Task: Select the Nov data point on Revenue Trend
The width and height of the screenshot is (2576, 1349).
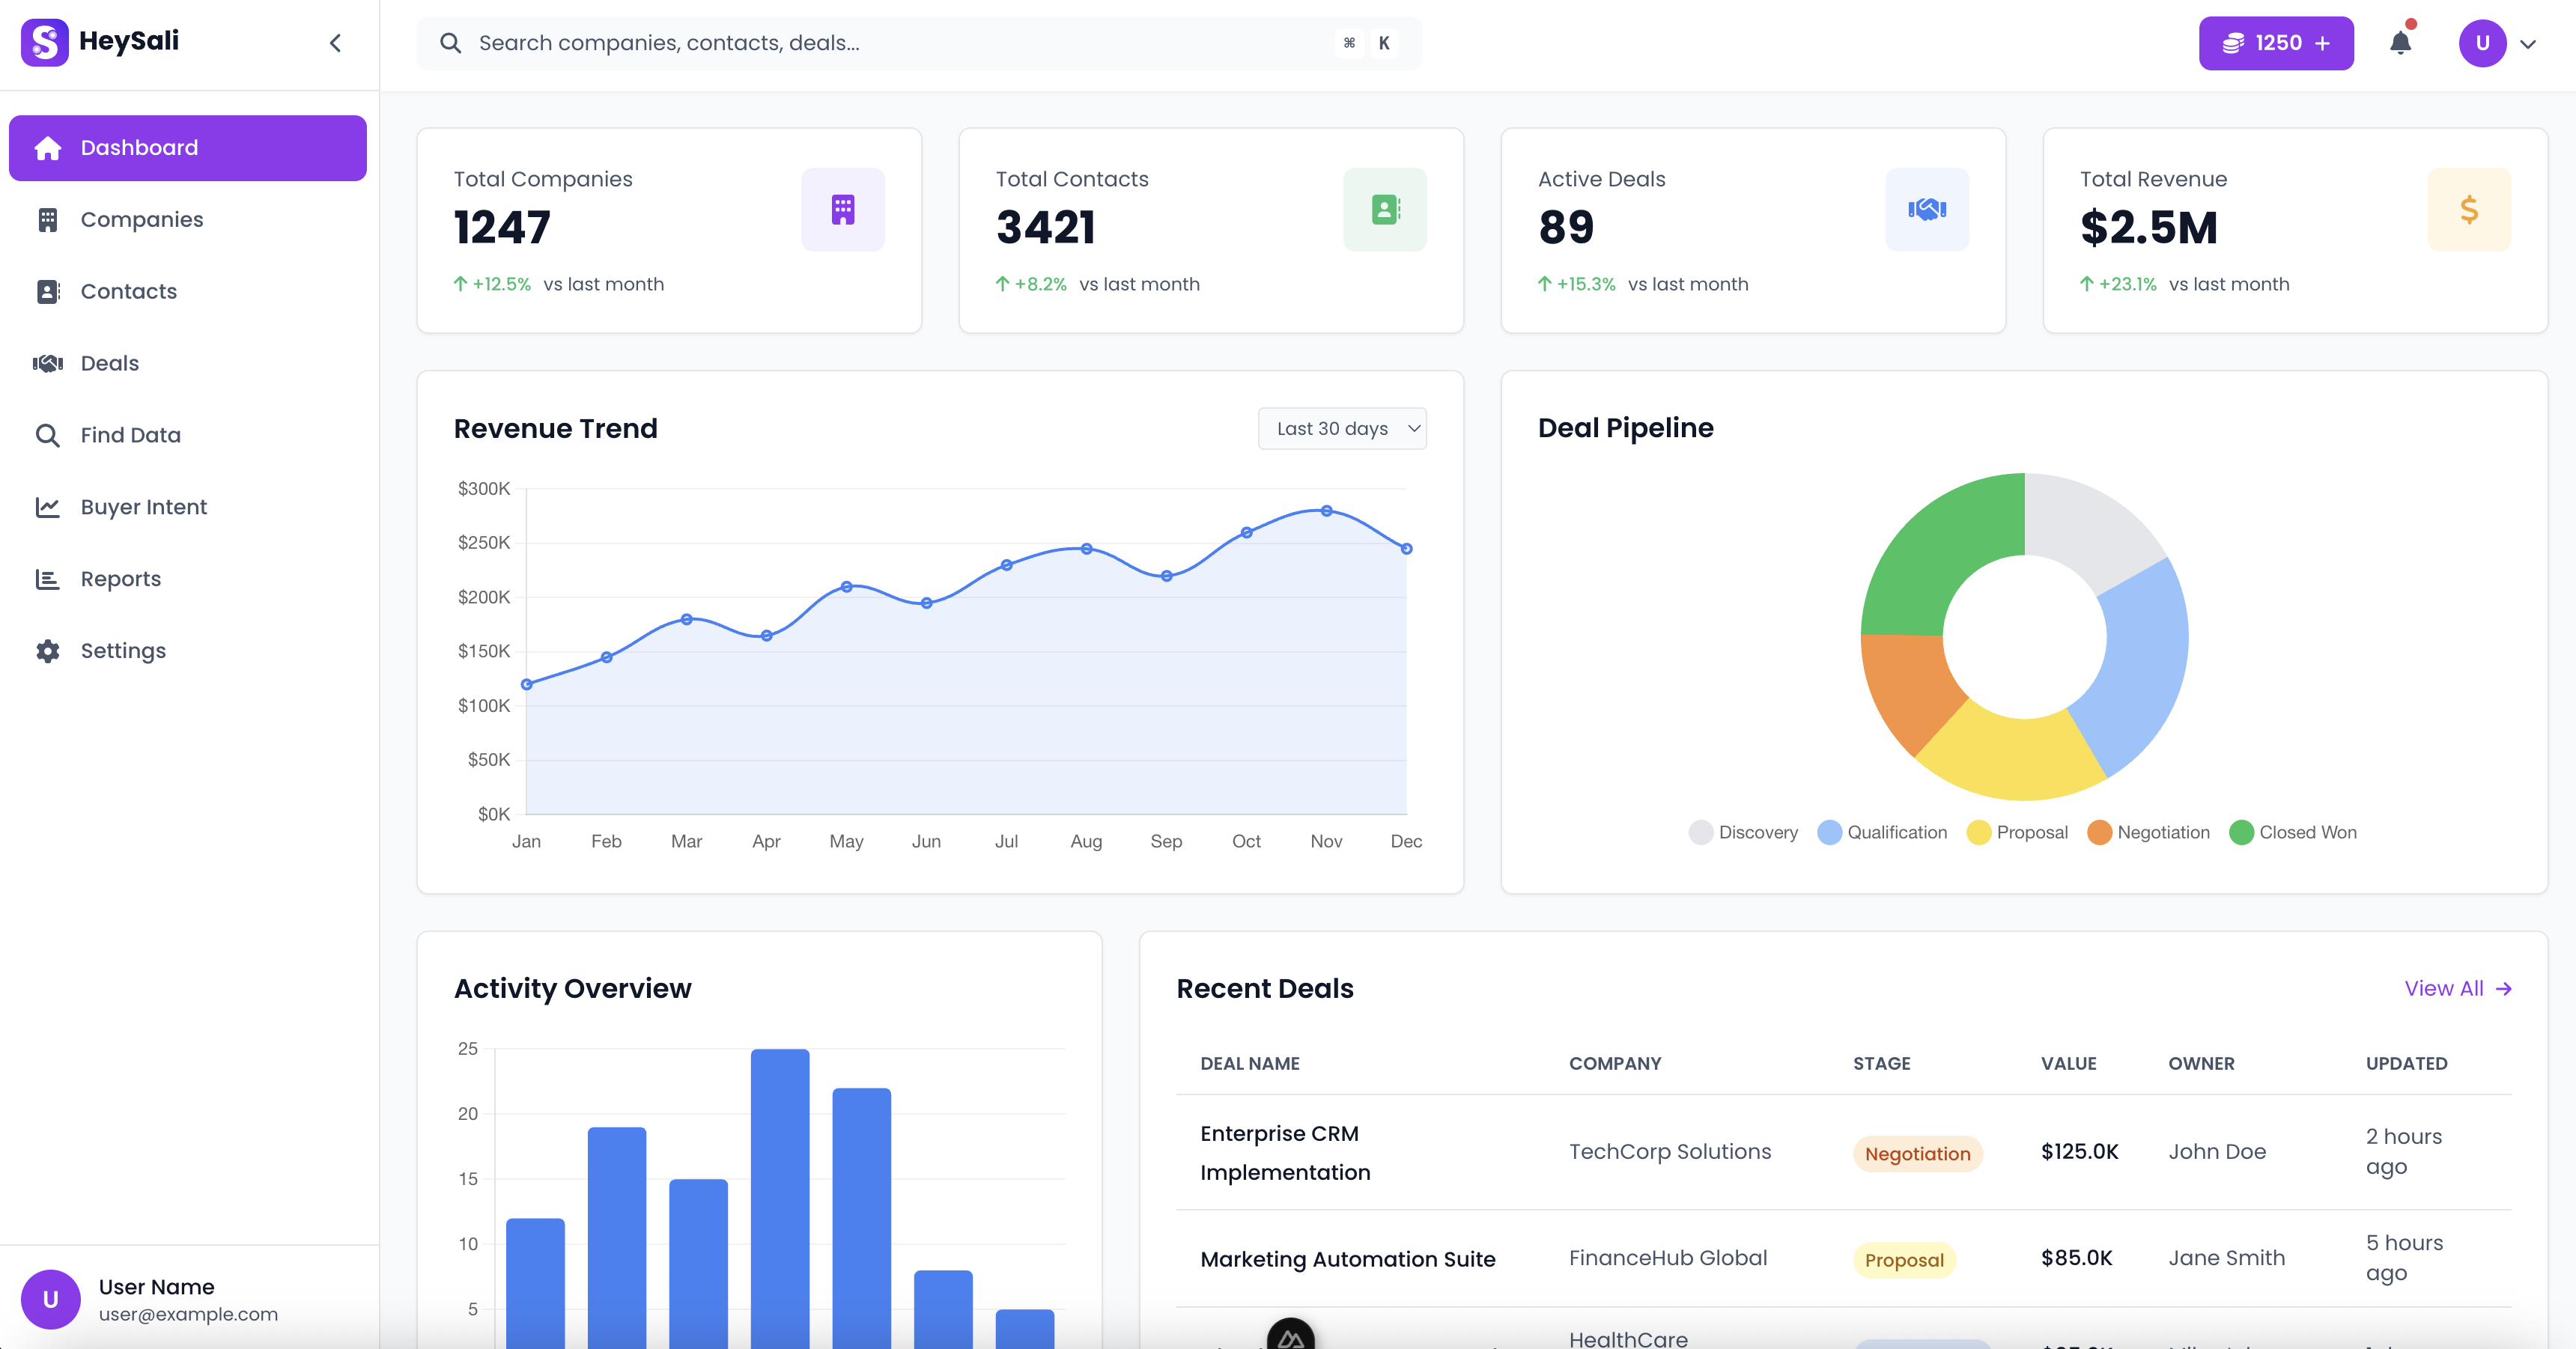Action: point(1326,511)
